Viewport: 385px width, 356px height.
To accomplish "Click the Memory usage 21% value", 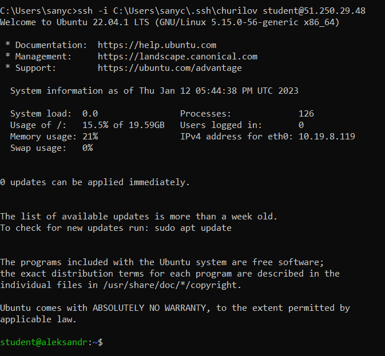I will (x=90, y=137).
